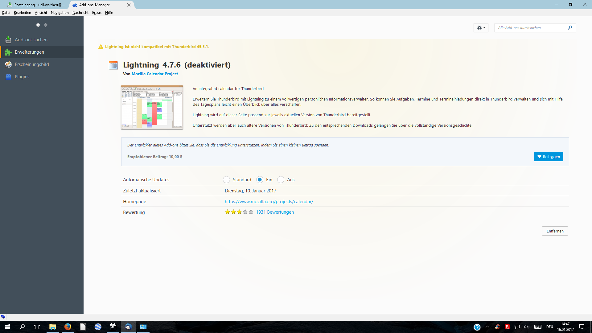592x333 pixels.
Task: Select Aus automatic updates option
Action: (x=281, y=180)
